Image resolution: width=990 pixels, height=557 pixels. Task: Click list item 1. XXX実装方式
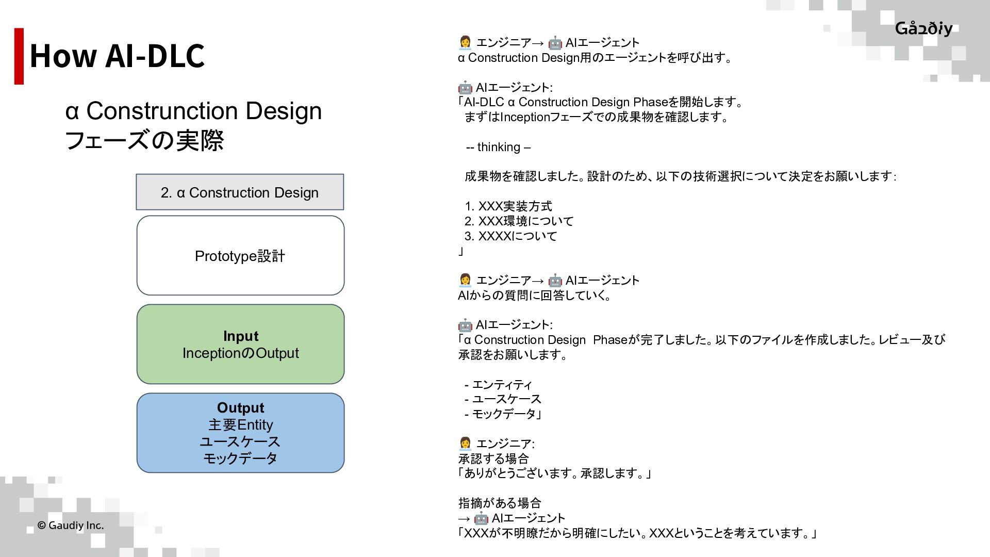click(x=508, y=206)
